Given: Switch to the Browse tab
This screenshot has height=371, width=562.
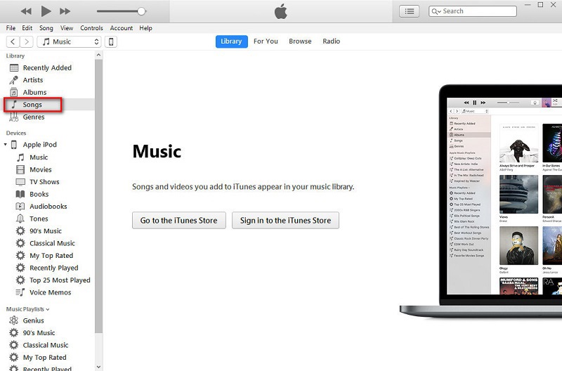Looking at the screenshot, I should pos(300,41).
